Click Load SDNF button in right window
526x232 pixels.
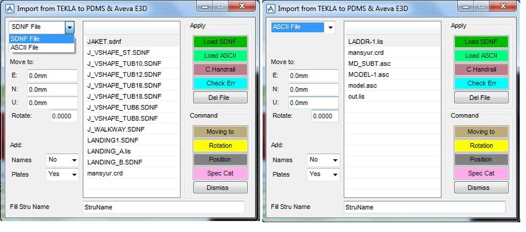coord(481,42)
